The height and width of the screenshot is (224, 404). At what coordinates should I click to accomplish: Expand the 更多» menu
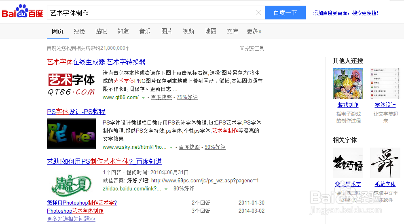pos(254,32)
